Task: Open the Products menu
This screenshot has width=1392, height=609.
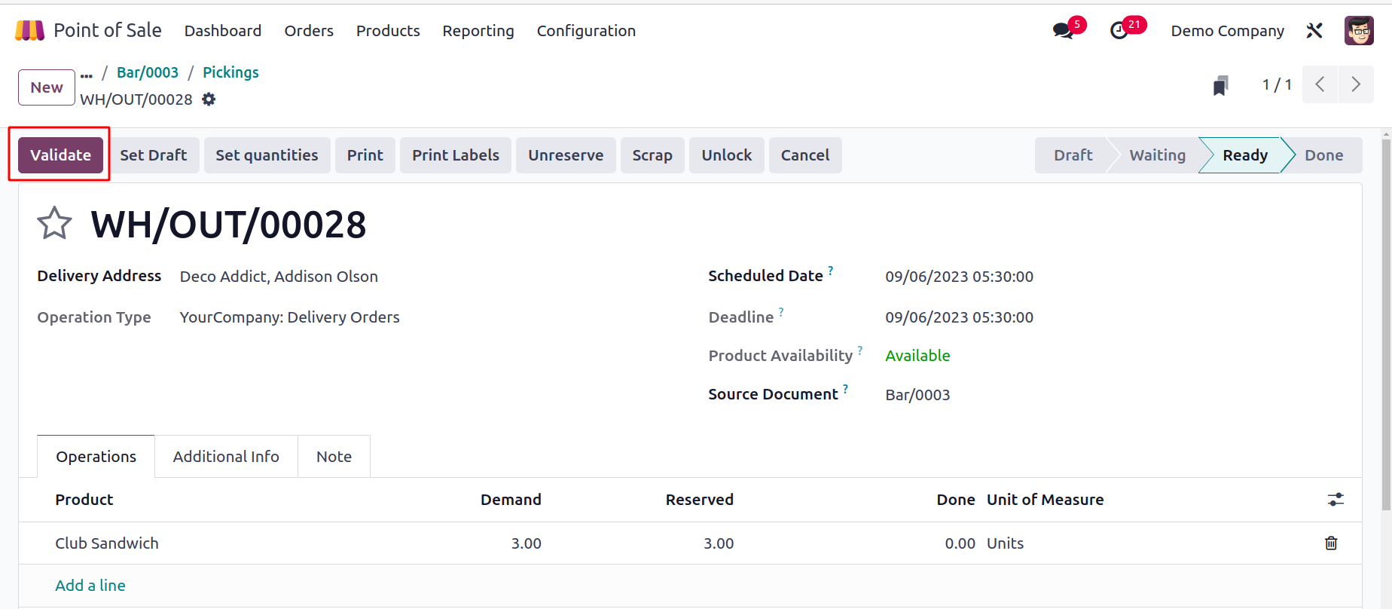Action: [x=388, y=30]
